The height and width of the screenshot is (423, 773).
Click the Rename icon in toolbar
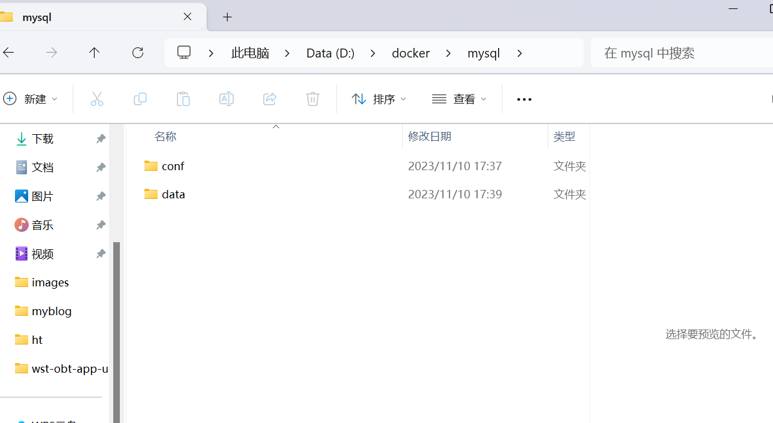click(x=227, y=99)
